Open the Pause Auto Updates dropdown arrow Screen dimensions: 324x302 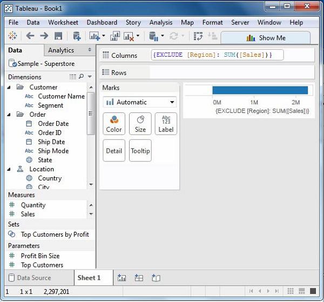coord(163,36)
